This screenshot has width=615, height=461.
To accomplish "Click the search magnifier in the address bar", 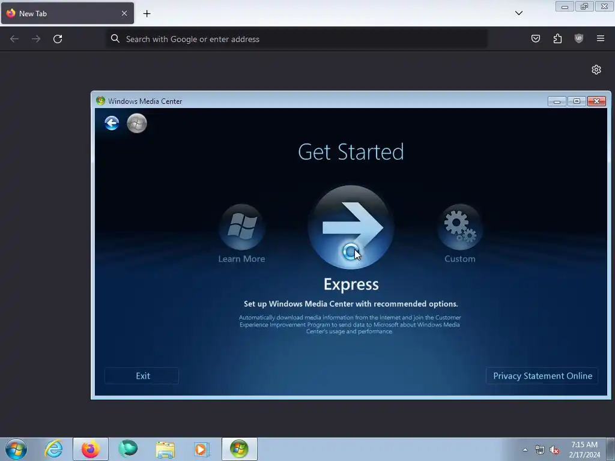I will tap(115, 38).
